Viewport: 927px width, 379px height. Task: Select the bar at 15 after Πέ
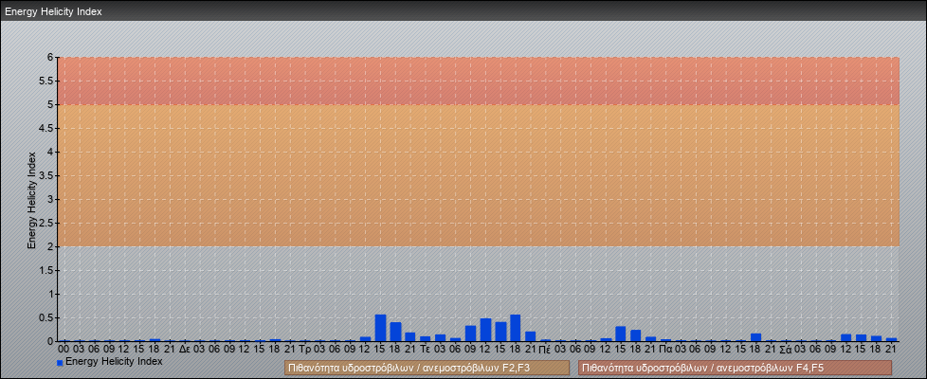coord(621,334)
